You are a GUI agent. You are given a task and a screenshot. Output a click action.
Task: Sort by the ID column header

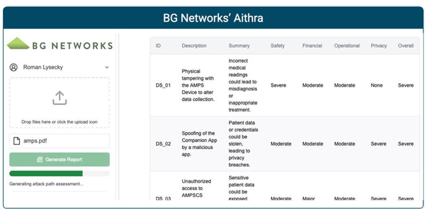click(x=158, y=46)
